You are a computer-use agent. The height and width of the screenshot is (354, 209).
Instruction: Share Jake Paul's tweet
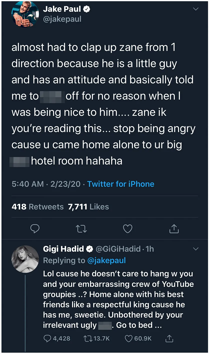click(174, 228)
